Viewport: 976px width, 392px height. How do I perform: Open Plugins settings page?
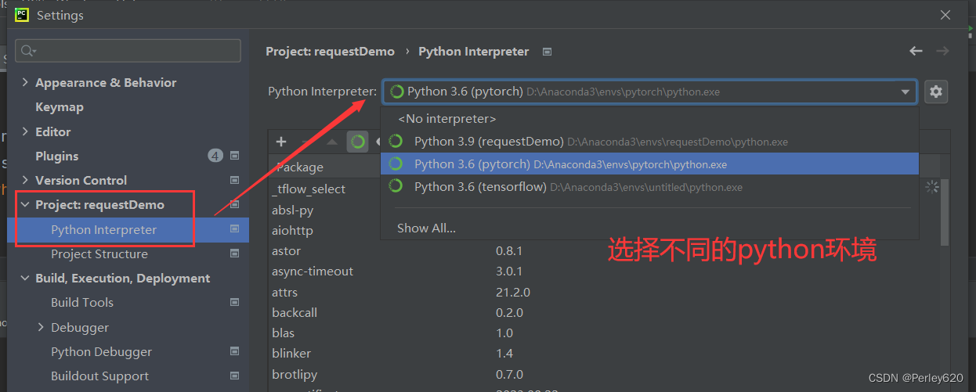click(56, 156)
